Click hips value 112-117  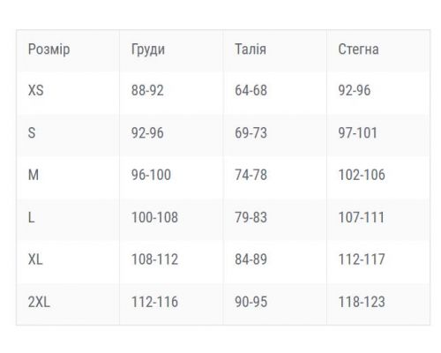point(362,259)
